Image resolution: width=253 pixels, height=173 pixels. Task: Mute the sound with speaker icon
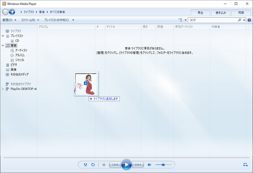click(x=149, y=164)
